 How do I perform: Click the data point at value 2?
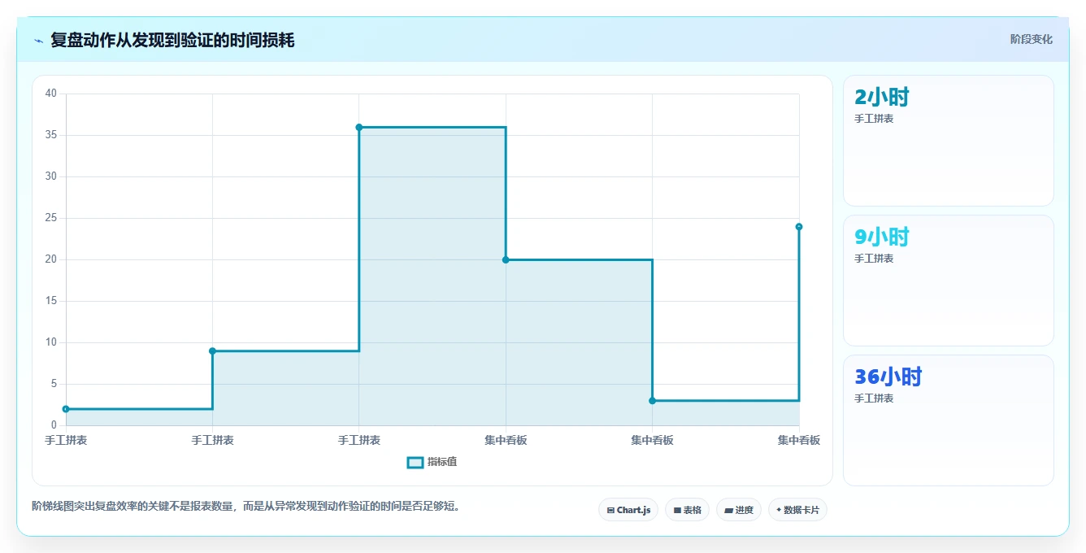[66, 409]
